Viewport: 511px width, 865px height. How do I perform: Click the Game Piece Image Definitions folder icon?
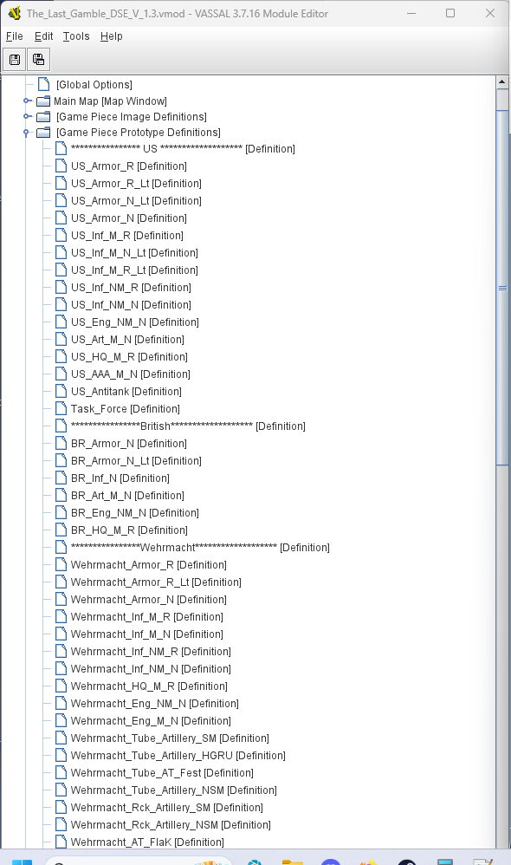(43, 117)
